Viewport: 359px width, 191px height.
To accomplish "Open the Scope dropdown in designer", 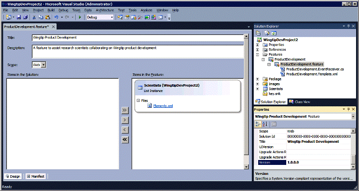I will coord(43,65).
